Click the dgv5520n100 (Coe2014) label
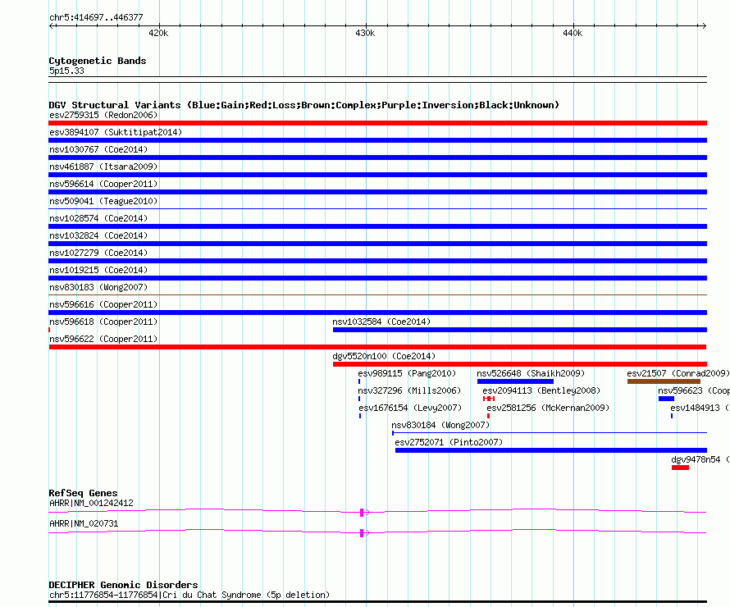730x607 pixels. (x=384, y=356)
